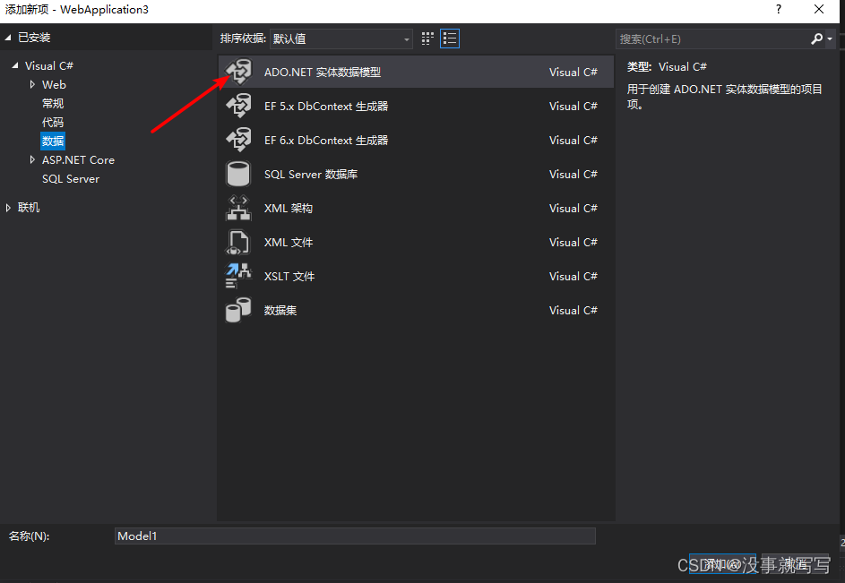This screenshot has width=845, height=583.
Task: Click the 已安装 header label
Action: coord(34,38)
